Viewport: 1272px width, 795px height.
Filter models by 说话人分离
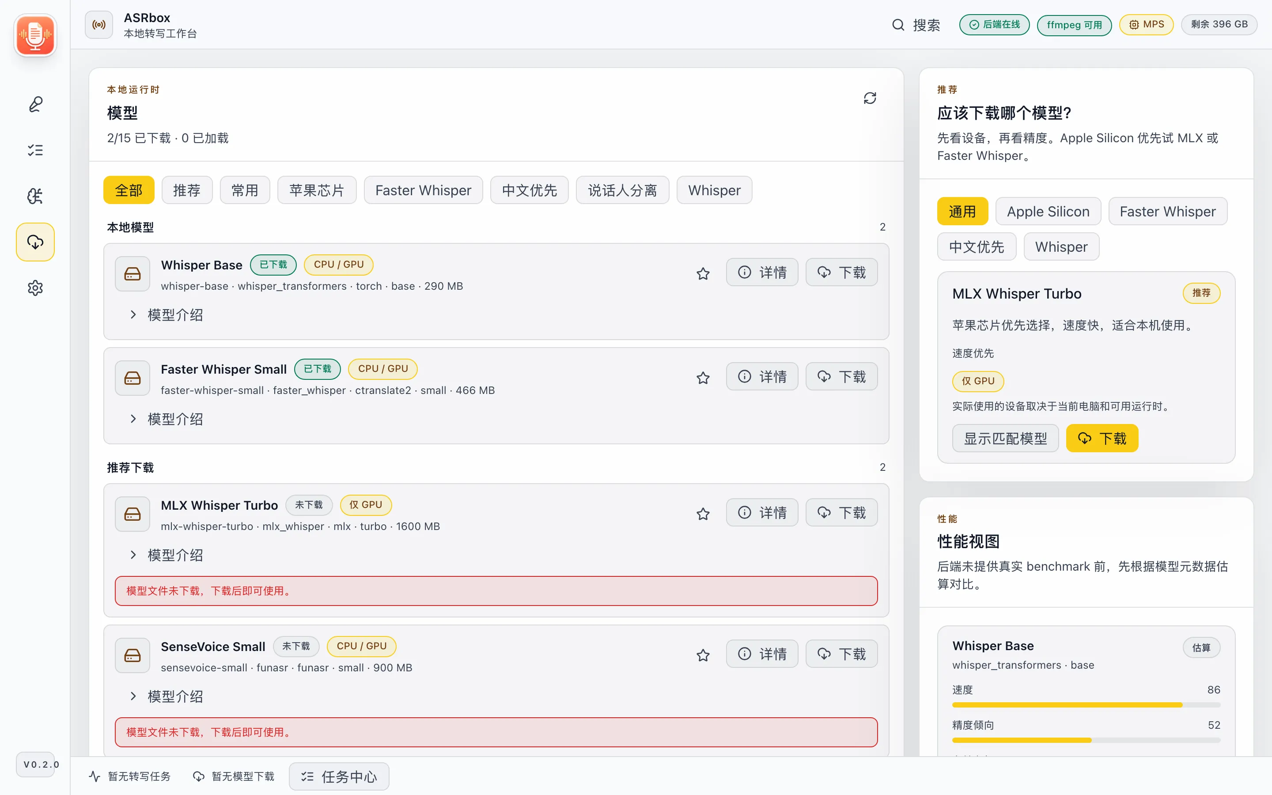click(622, 190)
